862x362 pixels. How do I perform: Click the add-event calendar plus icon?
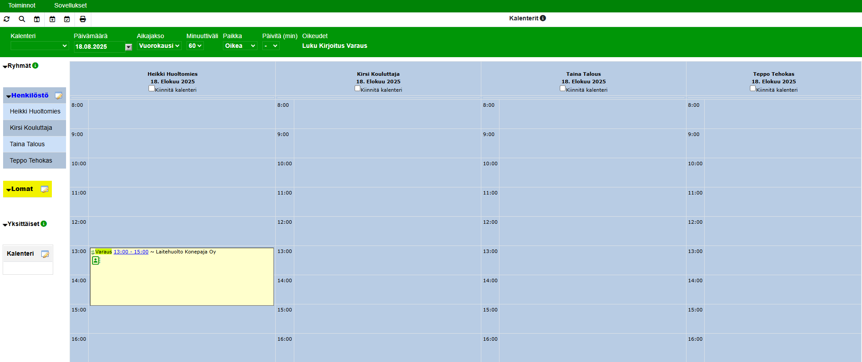(52, 19)
